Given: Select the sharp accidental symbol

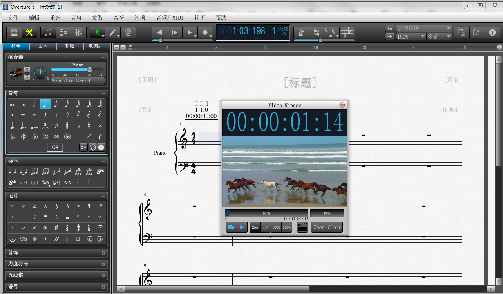Looking at the screenshot, I should (x=67, y=126).
